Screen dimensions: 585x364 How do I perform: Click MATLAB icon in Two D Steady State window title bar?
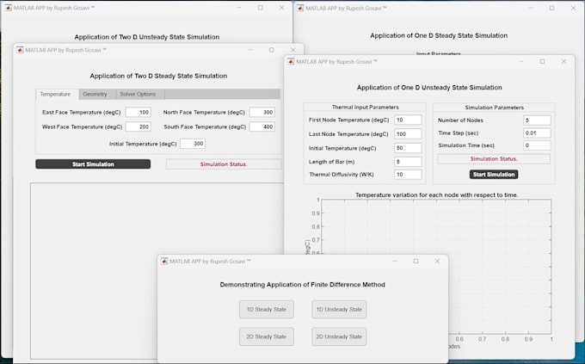20,50
